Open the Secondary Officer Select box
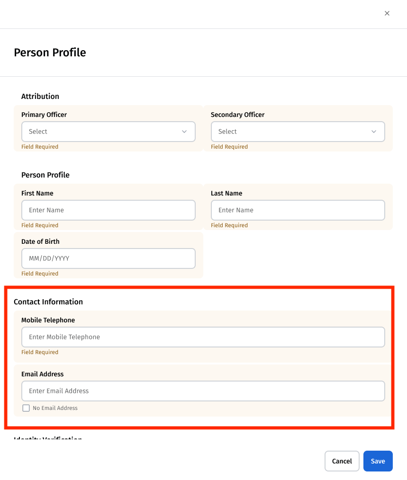407x480 pixels. [x=298, y=132]
